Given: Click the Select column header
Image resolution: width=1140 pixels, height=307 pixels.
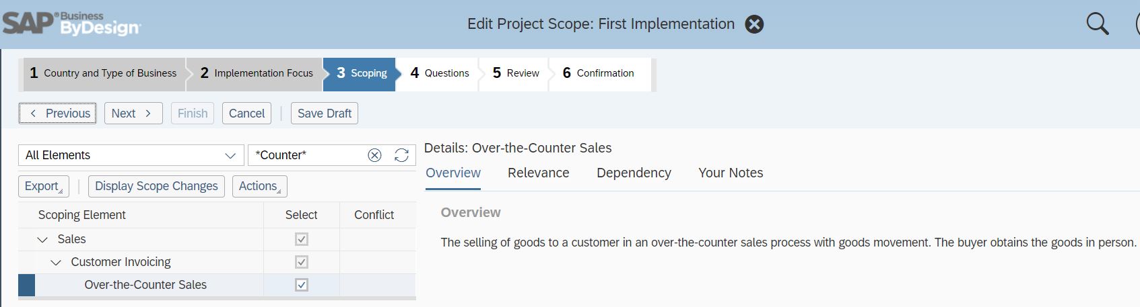Looking at the screenshot, I should tap(301, 215).
